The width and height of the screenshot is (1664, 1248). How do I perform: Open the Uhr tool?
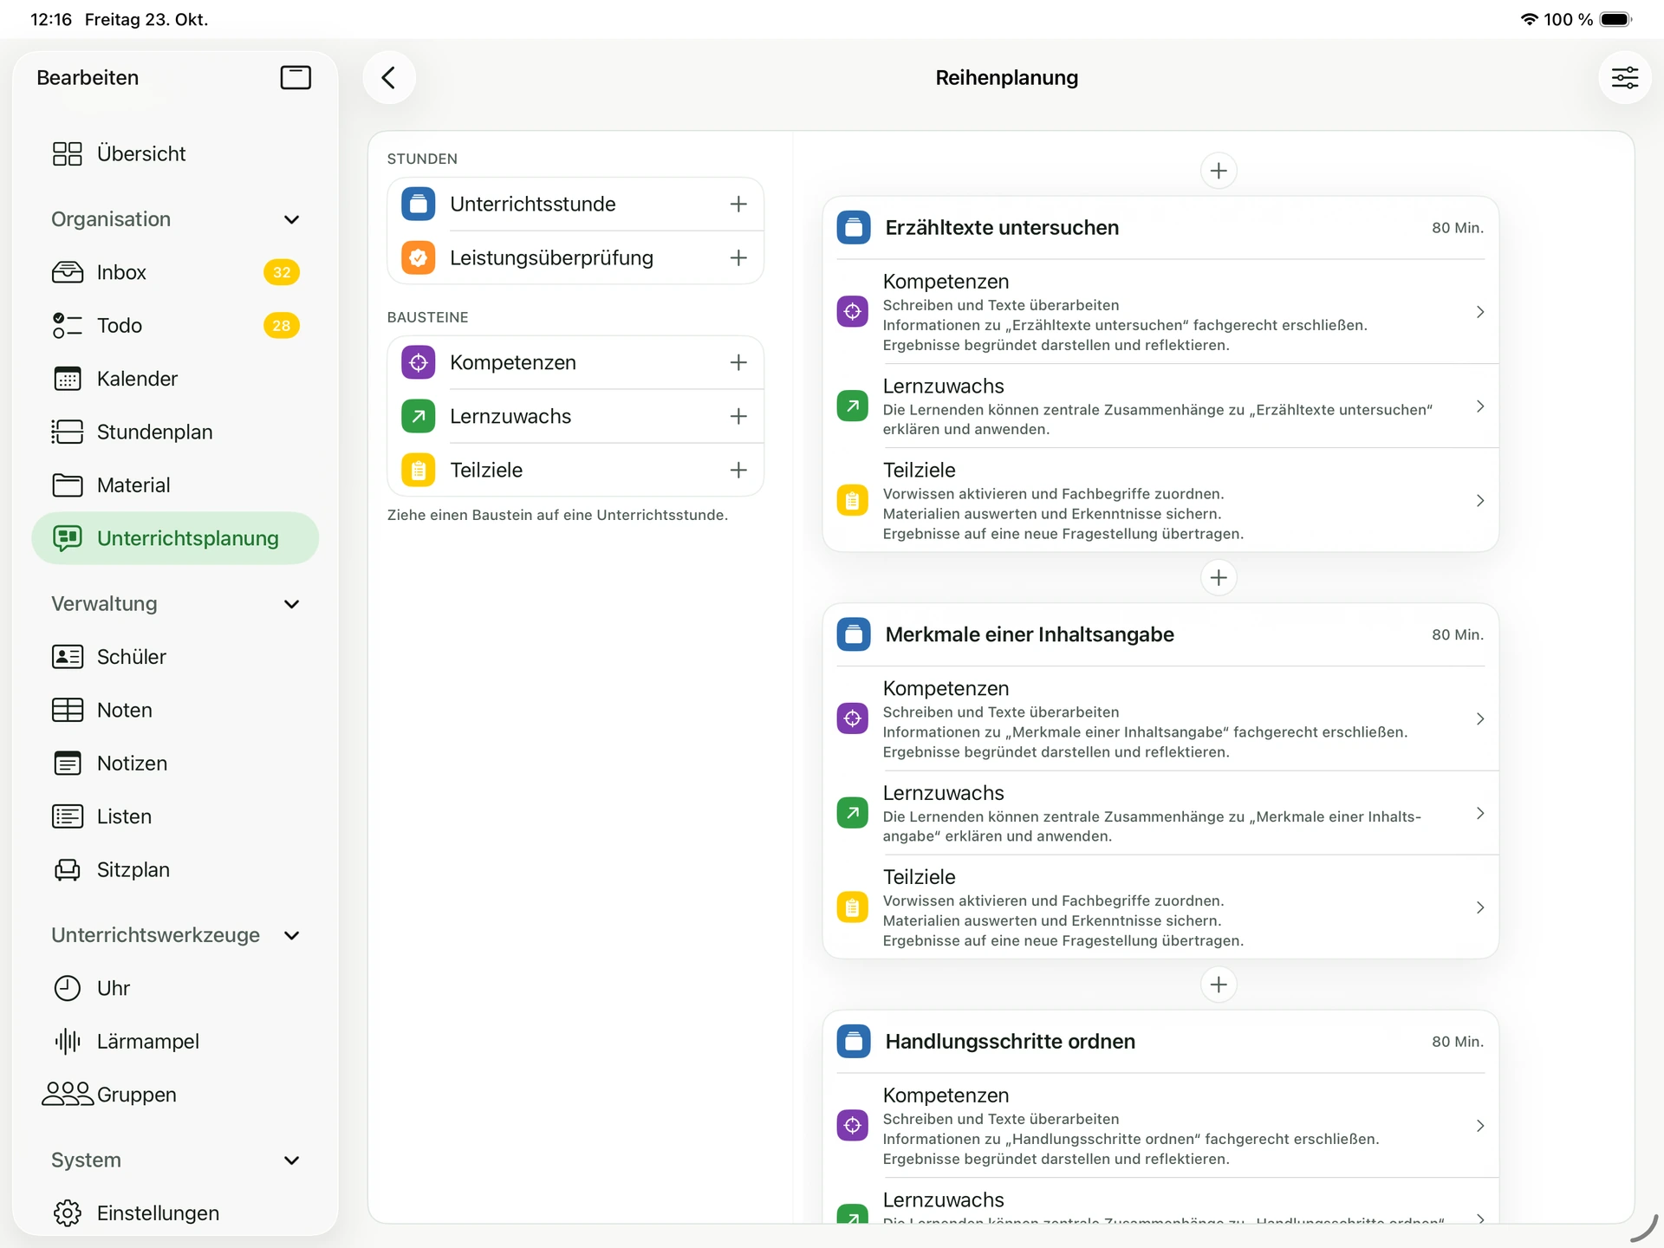[175, 989]
